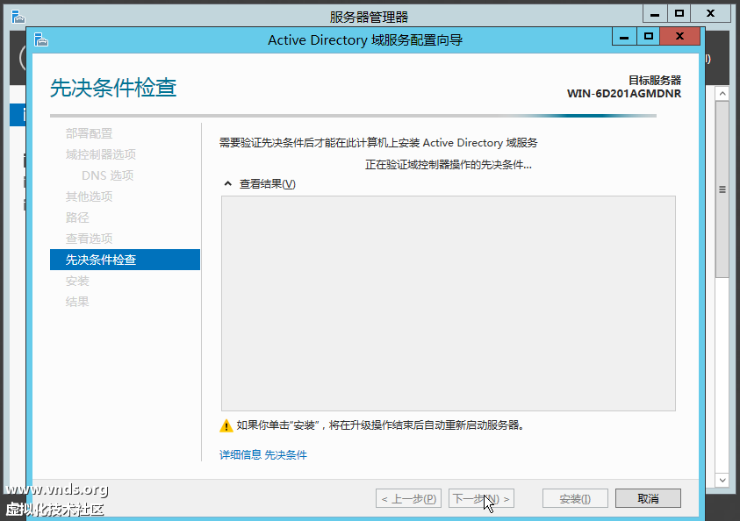Maximize the 服务器管理器 window
This screenshot has width=740, height=521.
coord(679,14)
